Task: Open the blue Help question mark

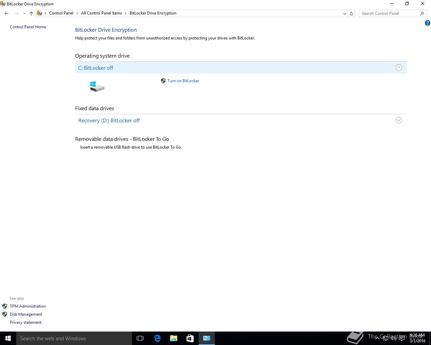Action: tap(428, 23)
